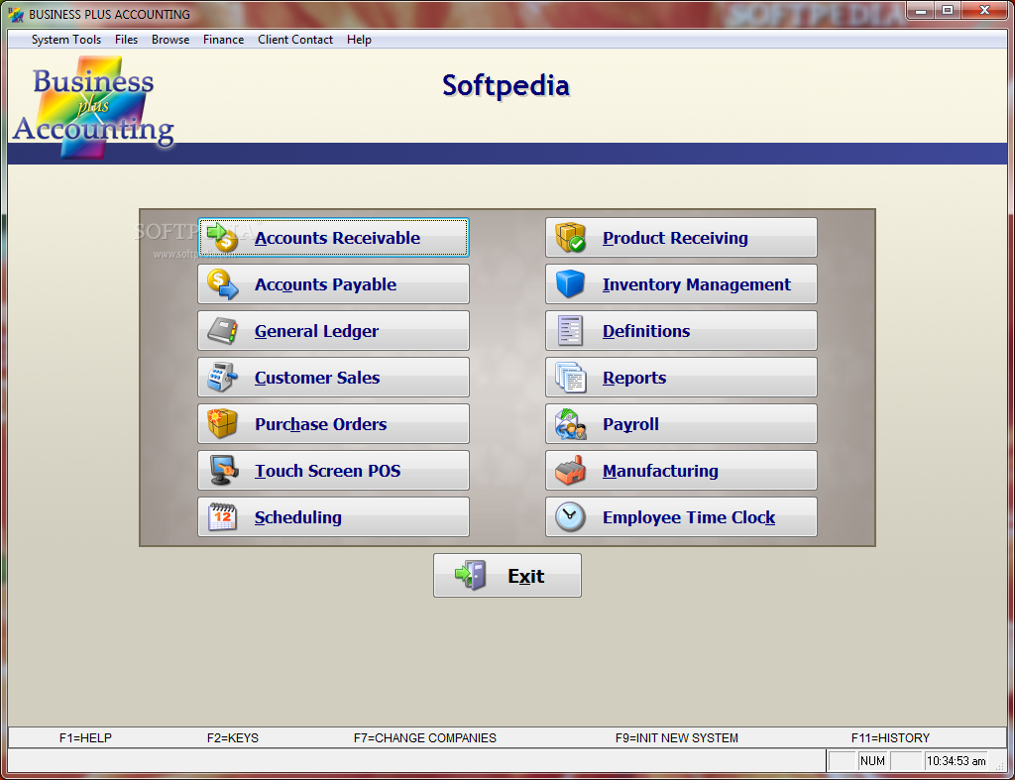Click the Accounts Receivable coin-arrow icon
The height and width of the screenshot is (780, 1015).
222,237
